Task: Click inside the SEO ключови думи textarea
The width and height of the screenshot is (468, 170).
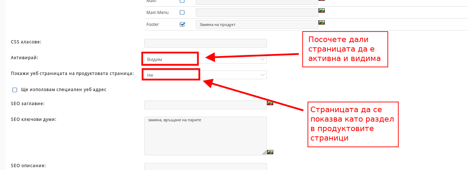Action: 205,136
